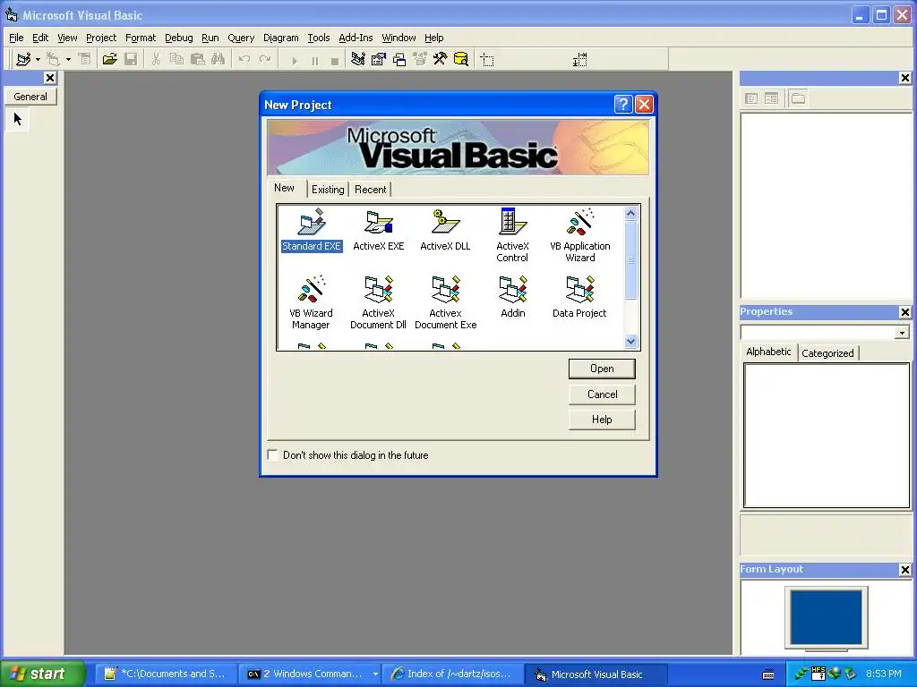Click the project list scroll-down arrow

point(630,341)
